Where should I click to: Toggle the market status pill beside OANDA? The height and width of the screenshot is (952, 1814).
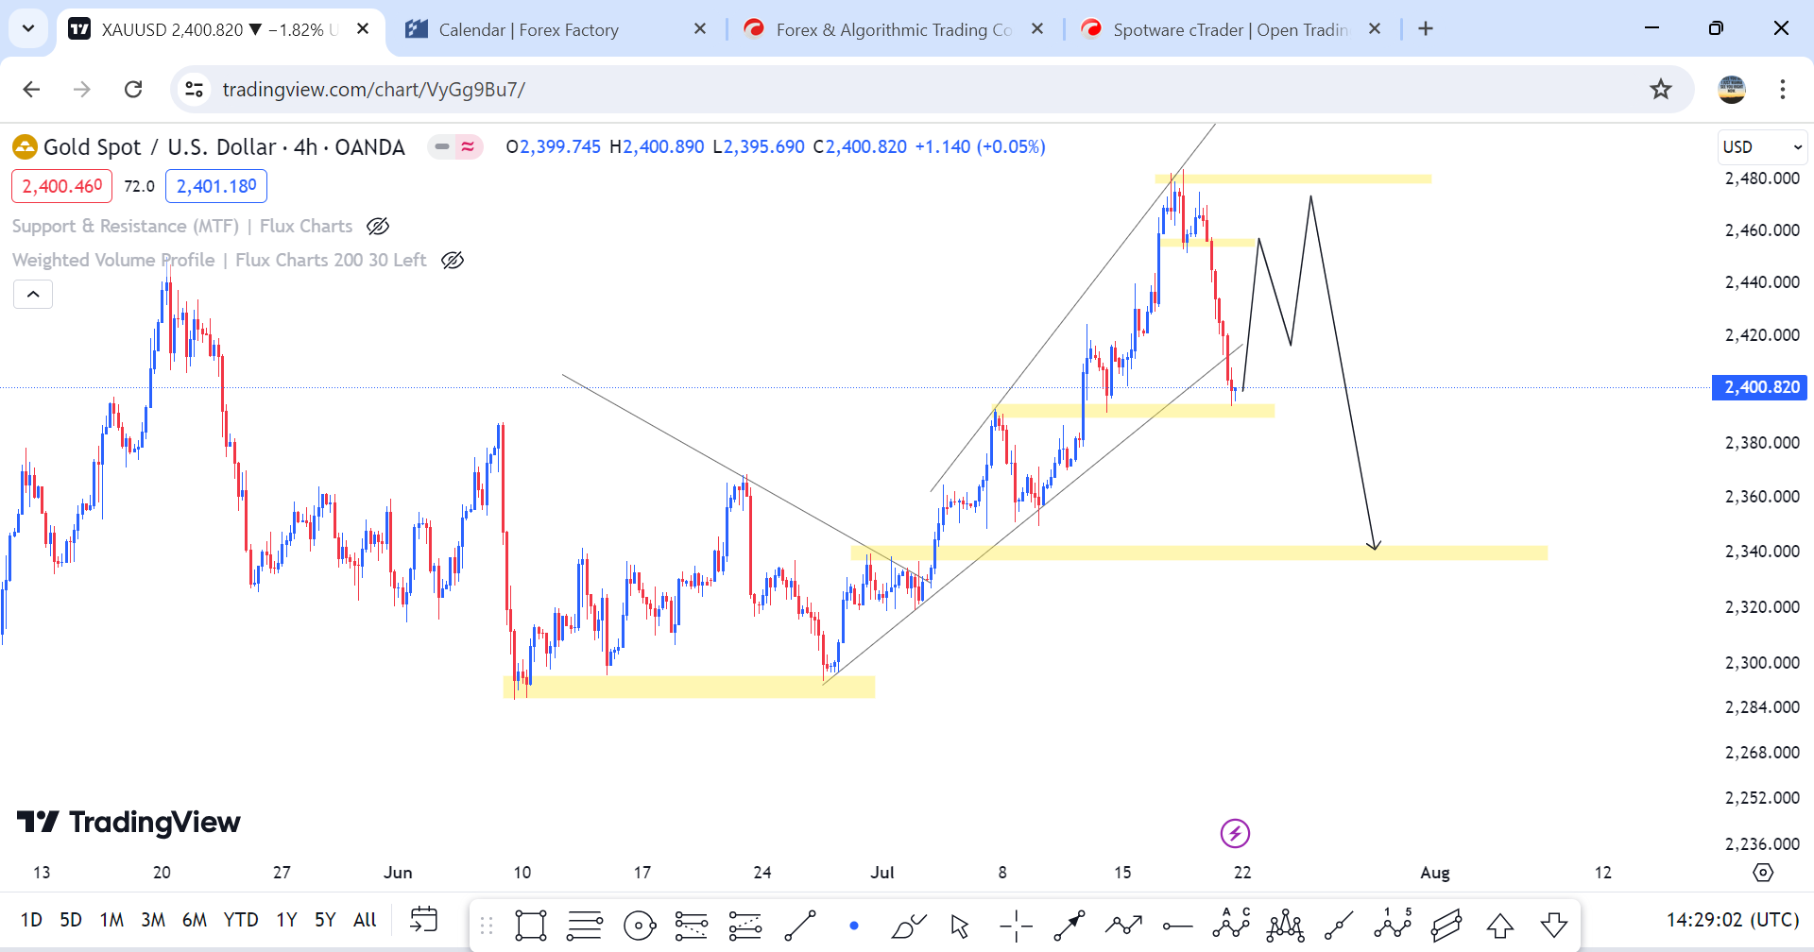[455, 146]
